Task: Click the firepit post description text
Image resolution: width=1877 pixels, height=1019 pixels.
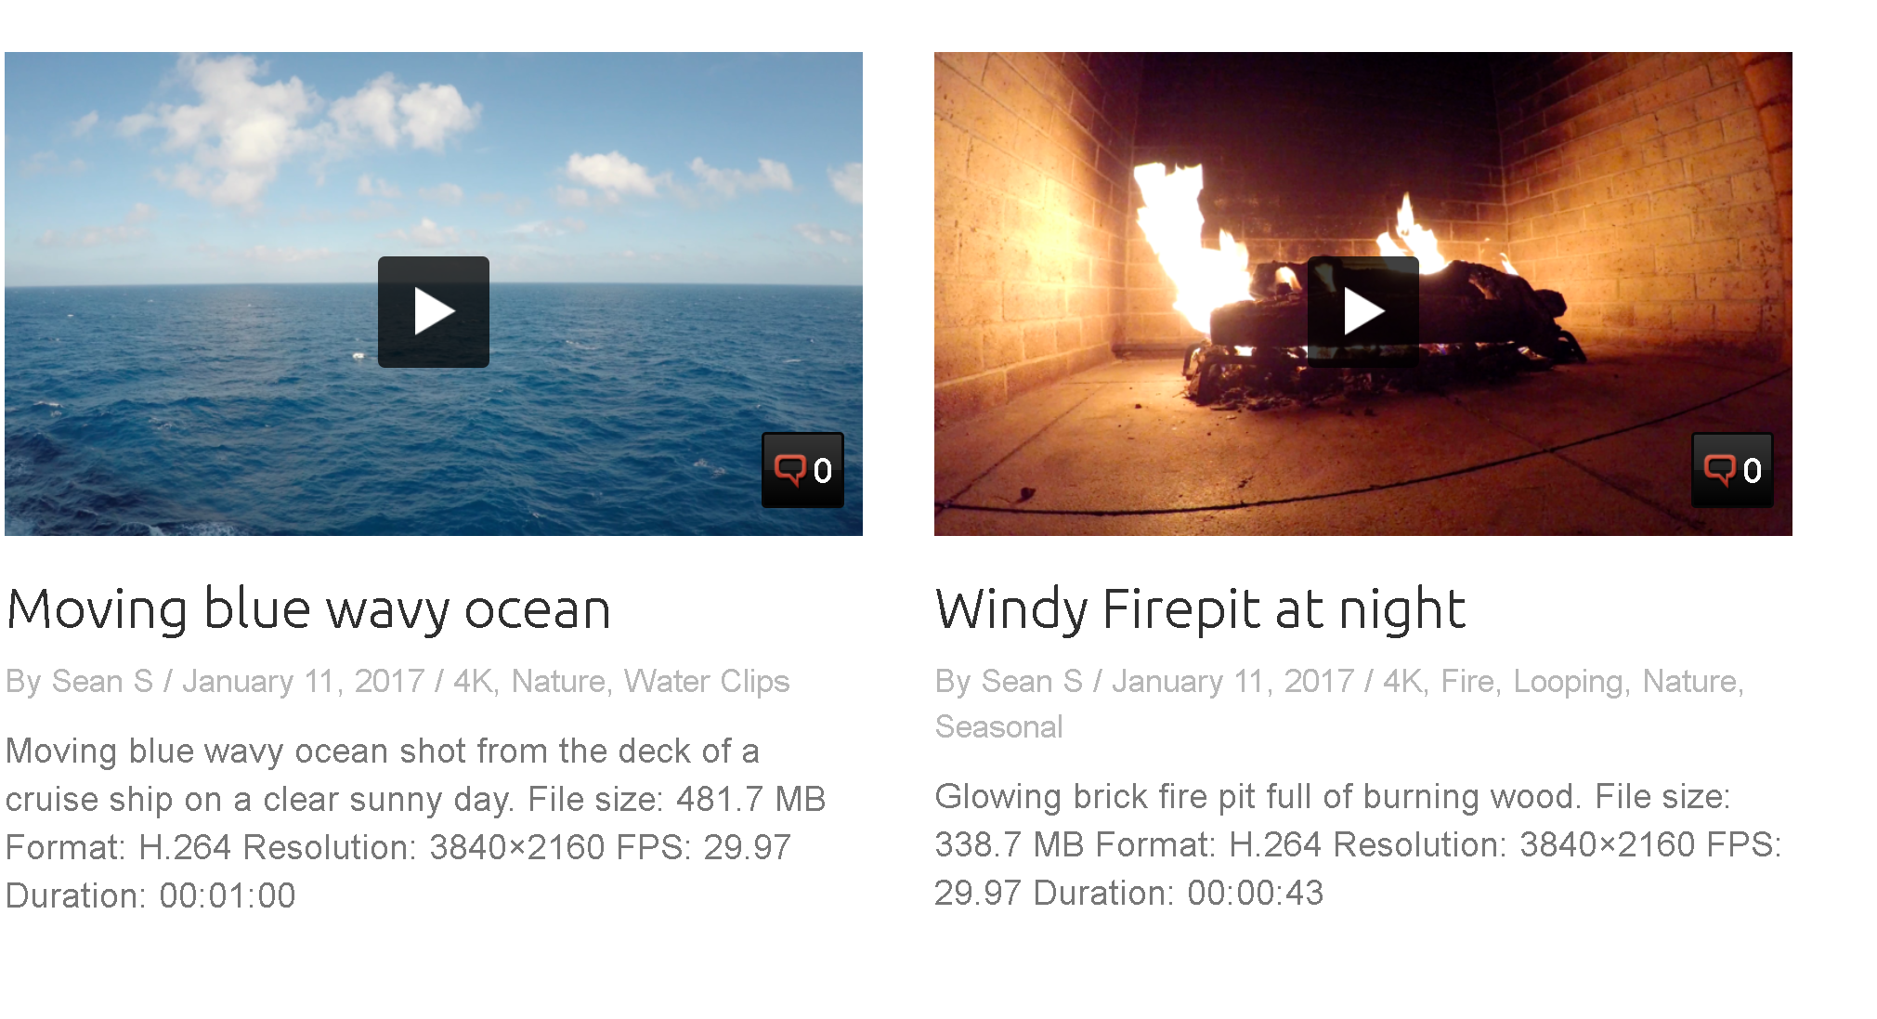Action: 1358,844
